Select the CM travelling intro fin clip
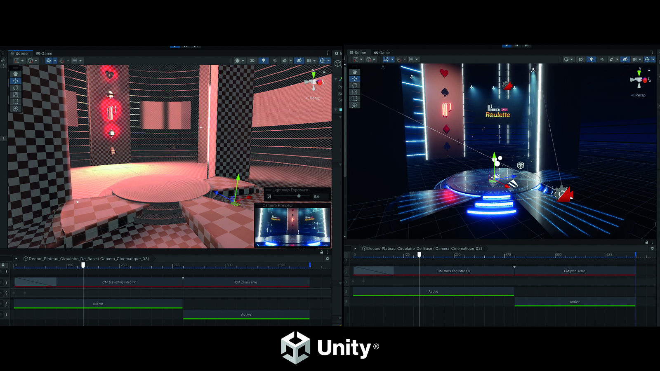 (x=120, y=282)
